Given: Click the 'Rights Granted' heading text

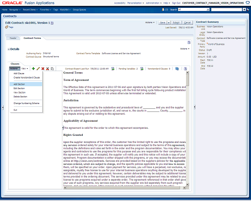Looking at the screenshot, I should coord(73,135).
